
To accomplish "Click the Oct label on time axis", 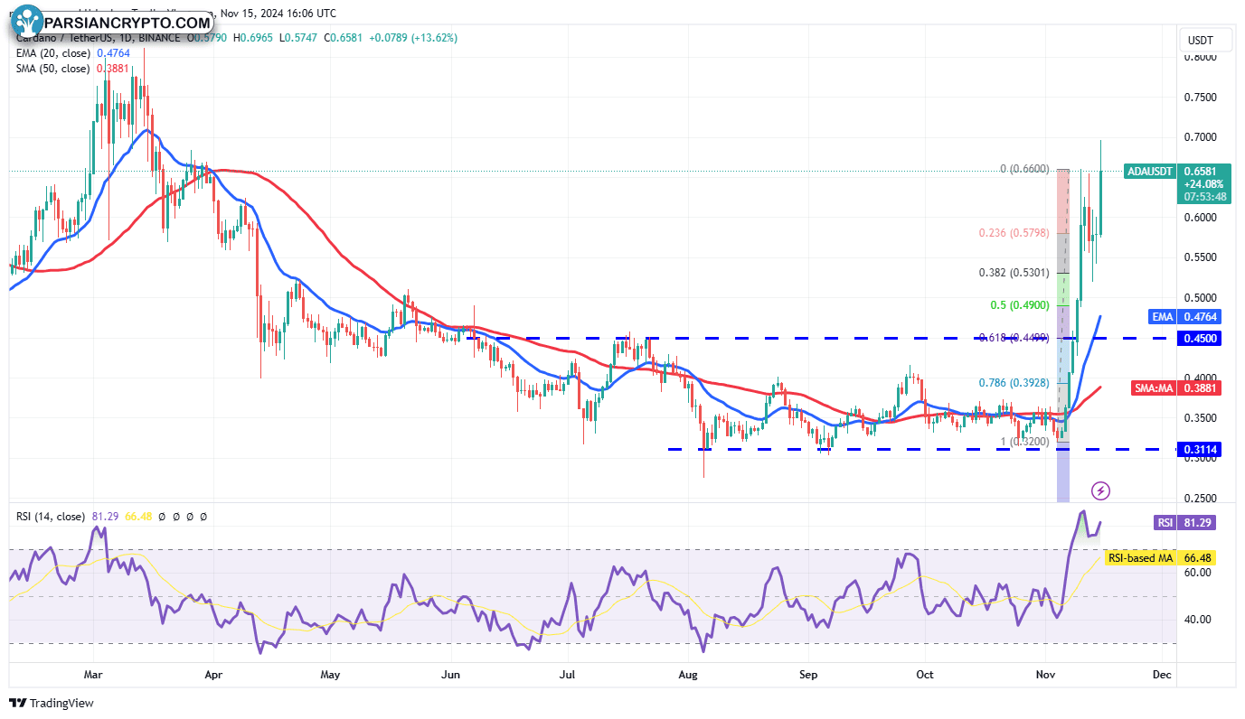I will [x=925, y=675].
